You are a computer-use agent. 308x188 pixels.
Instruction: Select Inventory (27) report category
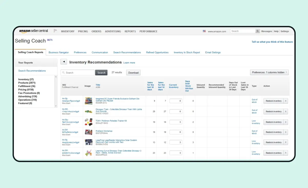tap(26, 79)
